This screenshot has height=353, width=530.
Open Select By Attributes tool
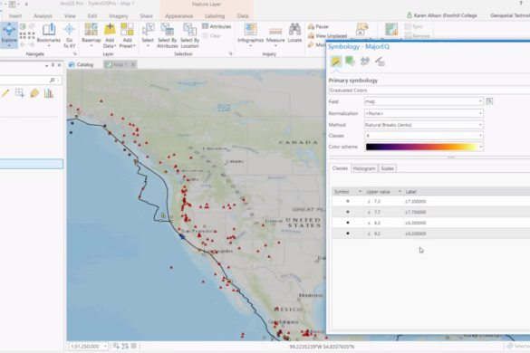[168, 35]
